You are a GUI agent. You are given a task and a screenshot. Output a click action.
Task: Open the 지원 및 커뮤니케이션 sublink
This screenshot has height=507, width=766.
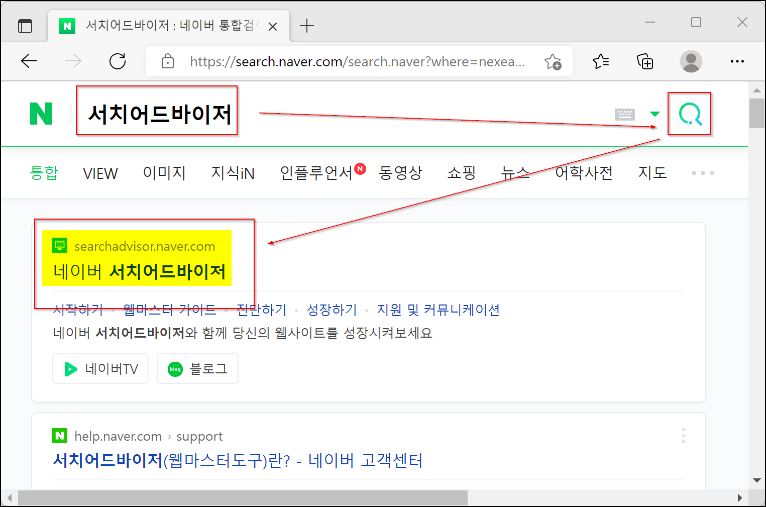[x=439, y=310]
